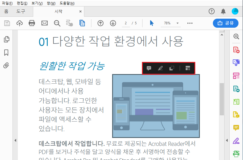
Task: Open the user profile avatar
Action: coord(235,11)
